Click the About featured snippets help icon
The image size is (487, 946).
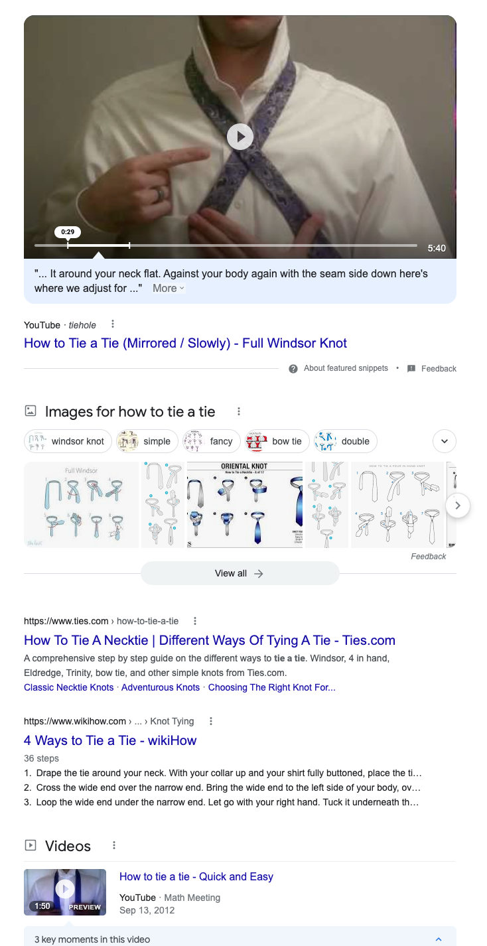293,369
